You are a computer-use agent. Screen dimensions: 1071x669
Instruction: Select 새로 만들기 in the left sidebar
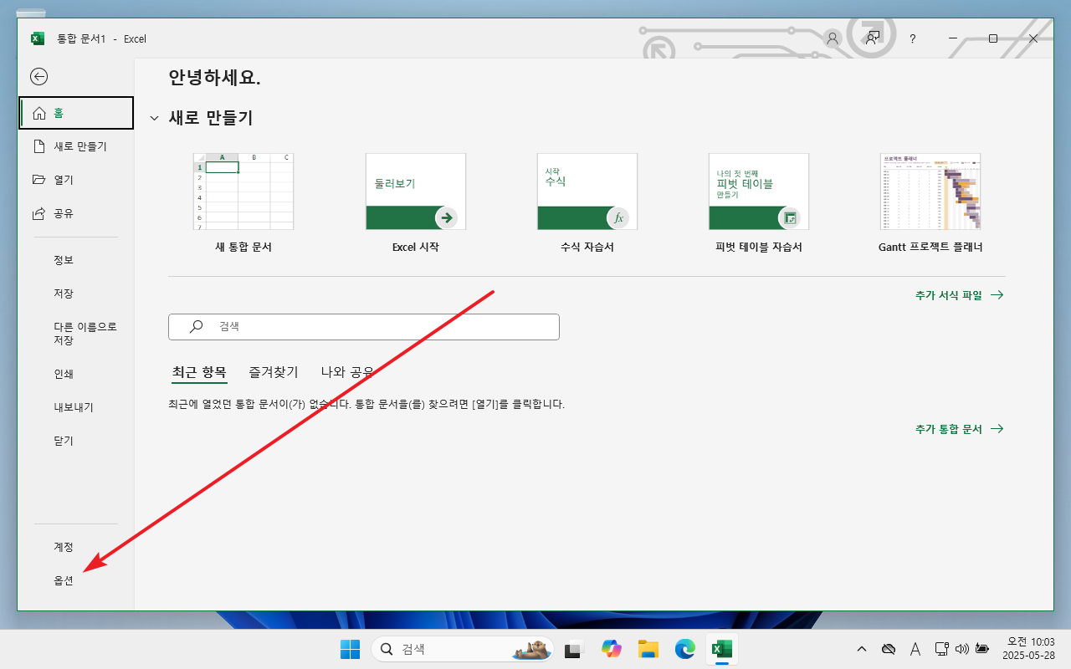pos(76,146)
